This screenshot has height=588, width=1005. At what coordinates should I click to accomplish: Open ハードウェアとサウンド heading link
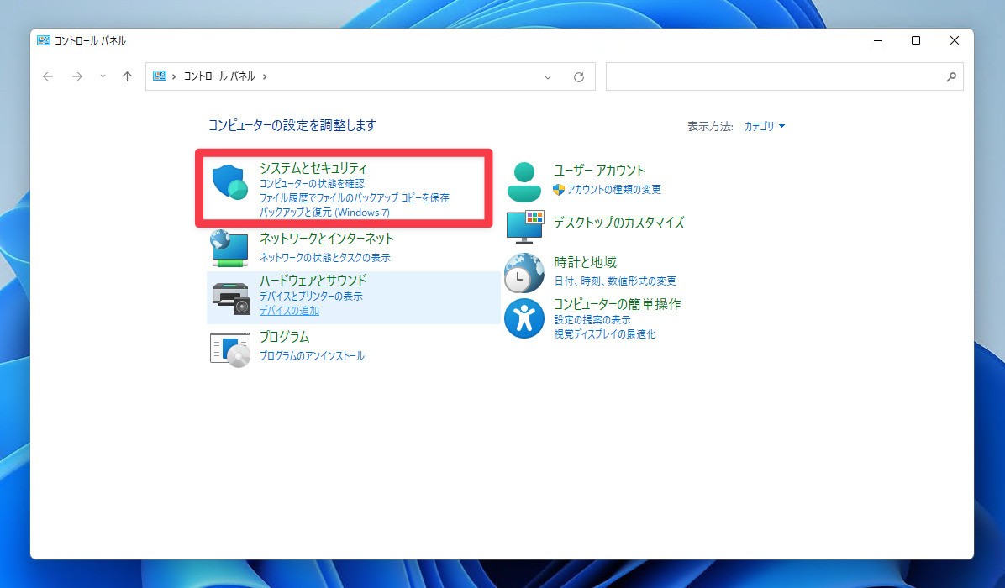313,280
